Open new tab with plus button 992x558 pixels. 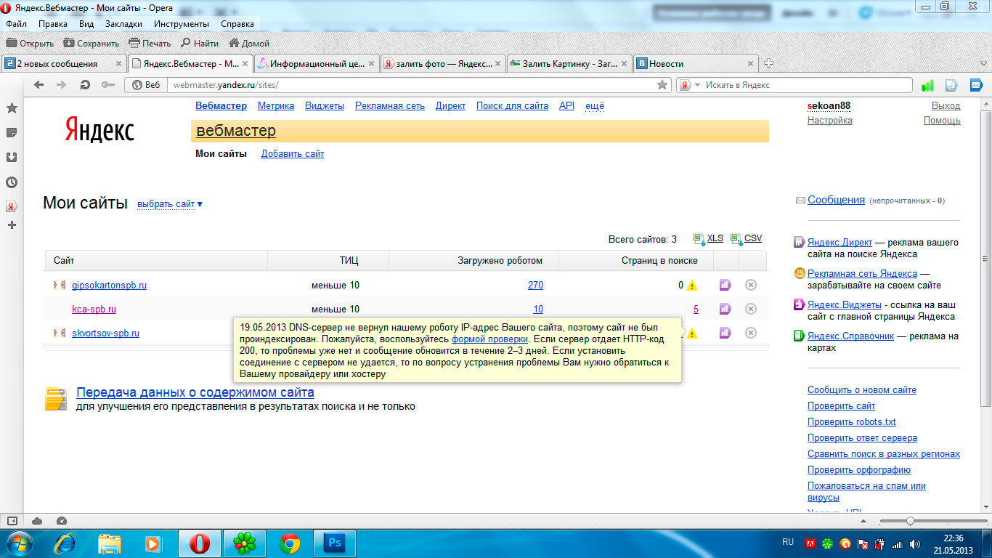coord(768,63)
